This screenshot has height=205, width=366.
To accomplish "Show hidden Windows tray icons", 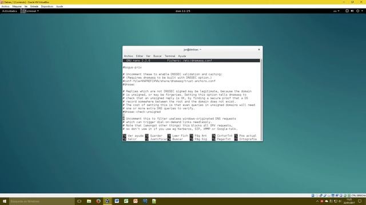I will pos(317,201).
